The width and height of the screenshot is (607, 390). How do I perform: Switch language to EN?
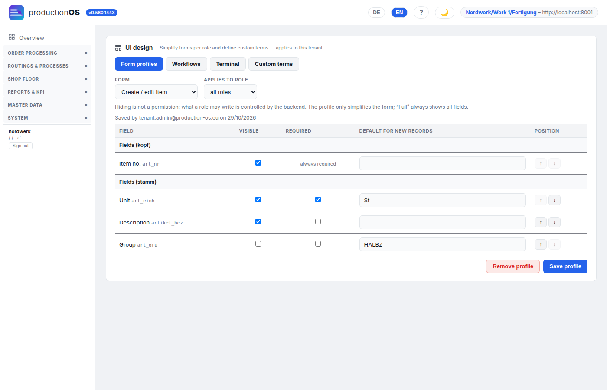coord(399,13)
